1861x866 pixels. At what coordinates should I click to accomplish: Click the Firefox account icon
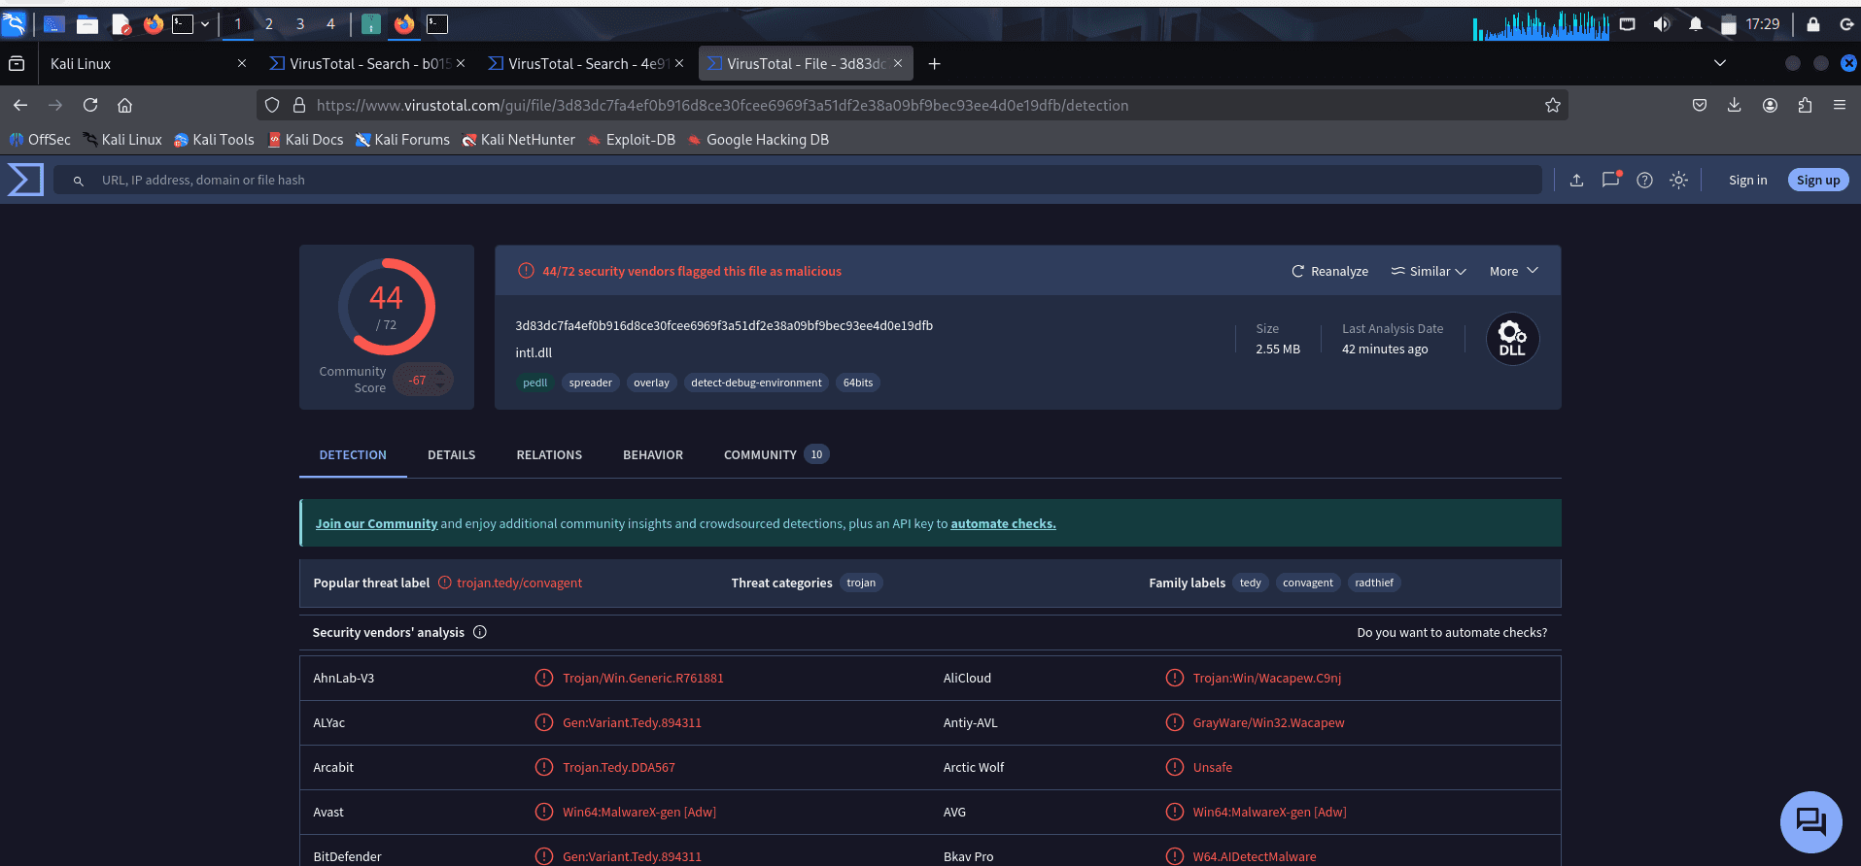[x=1770, y=105]
